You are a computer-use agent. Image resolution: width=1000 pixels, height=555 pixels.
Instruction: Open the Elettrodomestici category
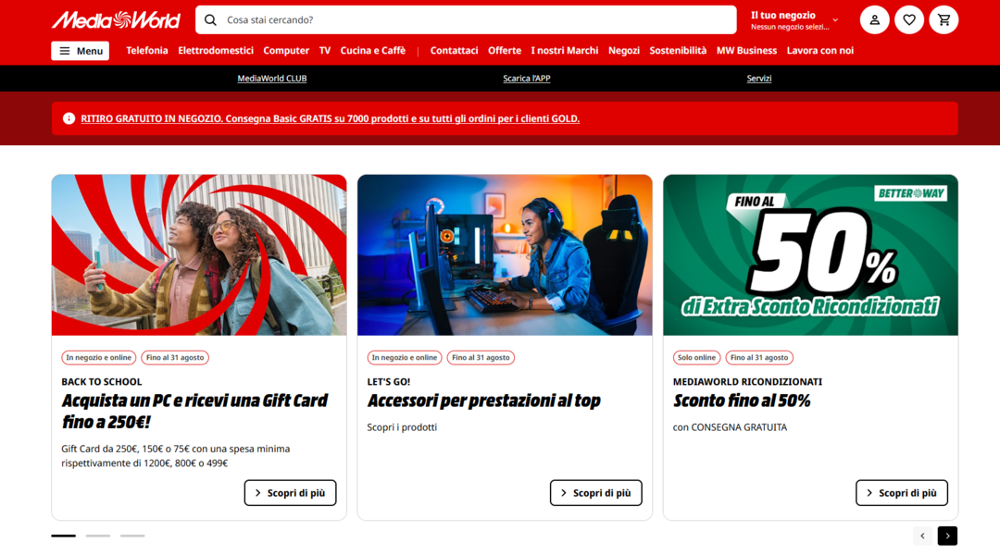tap(216, 50)
